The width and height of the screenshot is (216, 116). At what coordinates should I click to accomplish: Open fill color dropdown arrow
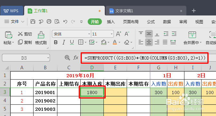click(109, 43)
